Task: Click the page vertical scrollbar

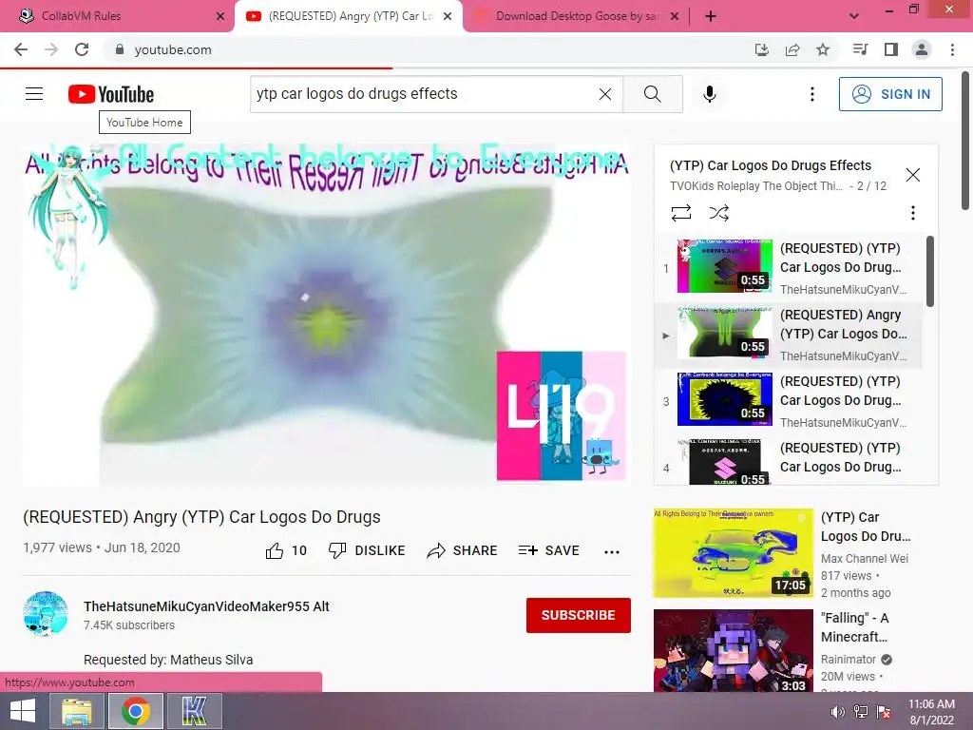Action: click(966, 142)
